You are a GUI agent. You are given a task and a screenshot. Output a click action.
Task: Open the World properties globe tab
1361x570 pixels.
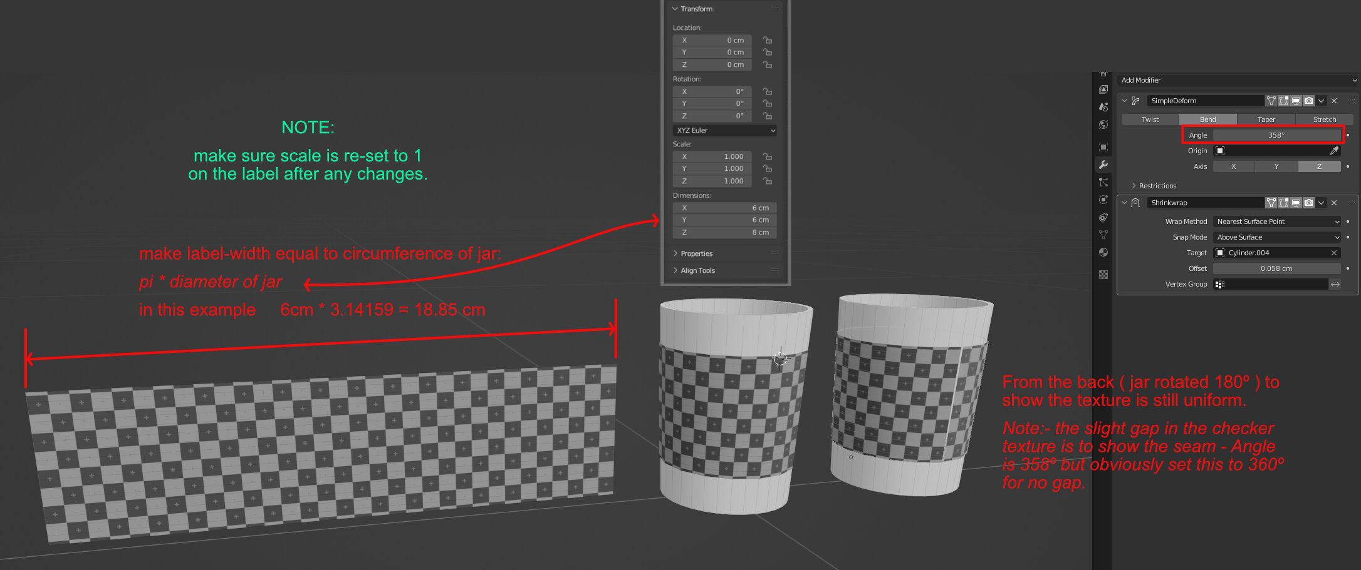(x=1103, y=125)
